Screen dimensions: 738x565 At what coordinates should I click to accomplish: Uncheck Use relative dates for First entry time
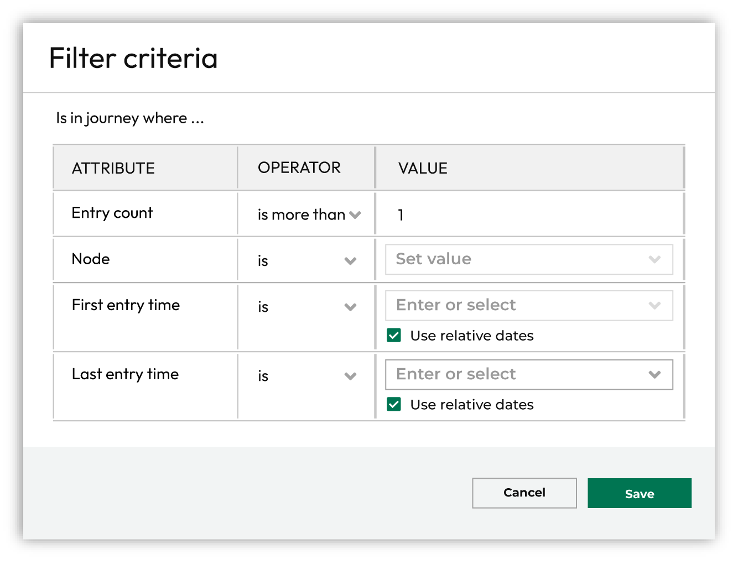(x=394, y=336)
